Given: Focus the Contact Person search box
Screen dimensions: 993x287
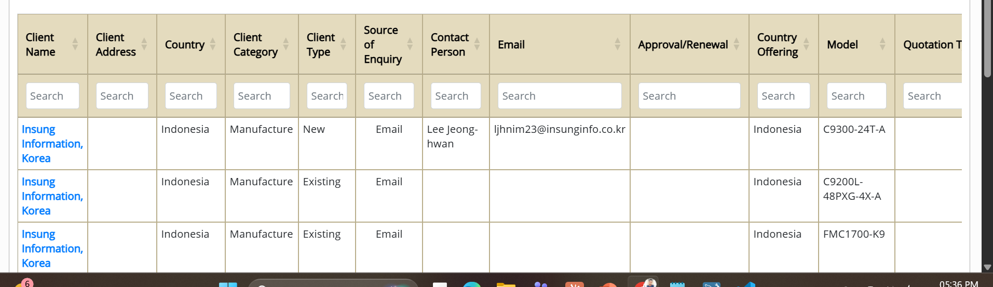Looking at the screenshot, I should [x=456, y=96].
